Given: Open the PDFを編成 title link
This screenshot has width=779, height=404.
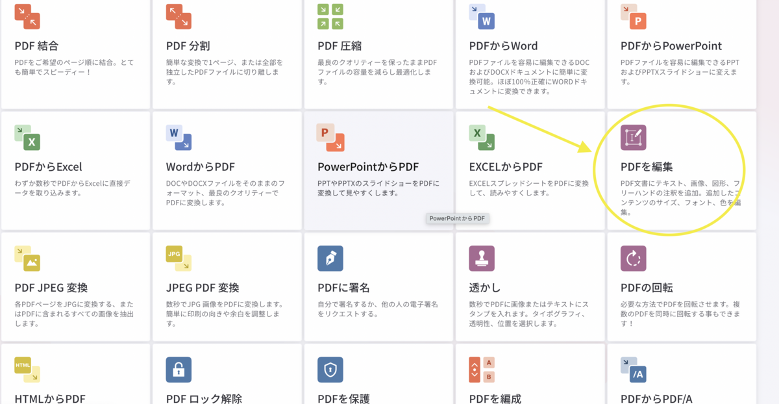Looking at the screenshot, I should tap(495, 399).
